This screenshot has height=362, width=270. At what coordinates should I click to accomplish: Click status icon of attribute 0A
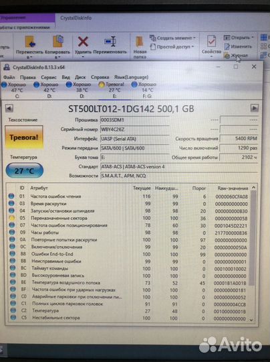pos(12,239)
